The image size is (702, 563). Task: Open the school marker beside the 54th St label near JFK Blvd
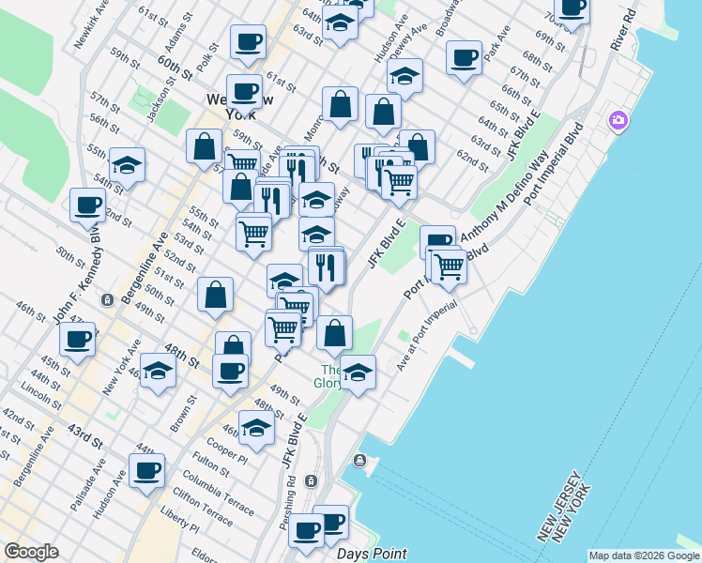click(x=127, y=167)
